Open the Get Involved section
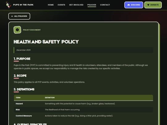 (76, 5)
